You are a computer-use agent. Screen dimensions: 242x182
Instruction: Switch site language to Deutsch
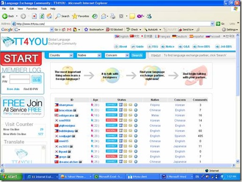click(180, 36)
